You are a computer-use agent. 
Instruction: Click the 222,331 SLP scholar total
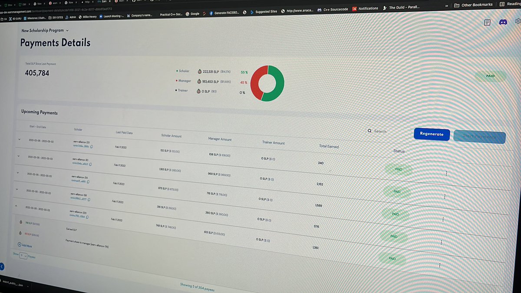pos(211,71)
